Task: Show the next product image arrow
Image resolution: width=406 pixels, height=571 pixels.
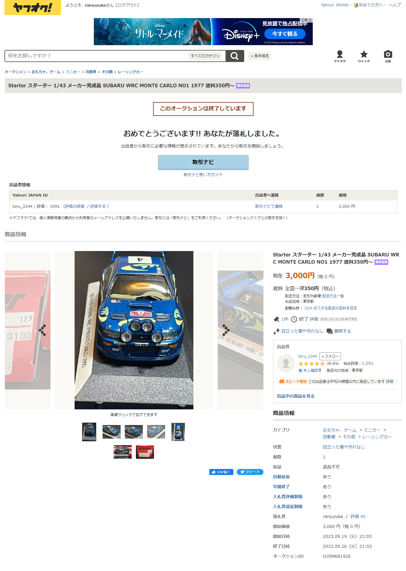Action: [x=226, y=330]
